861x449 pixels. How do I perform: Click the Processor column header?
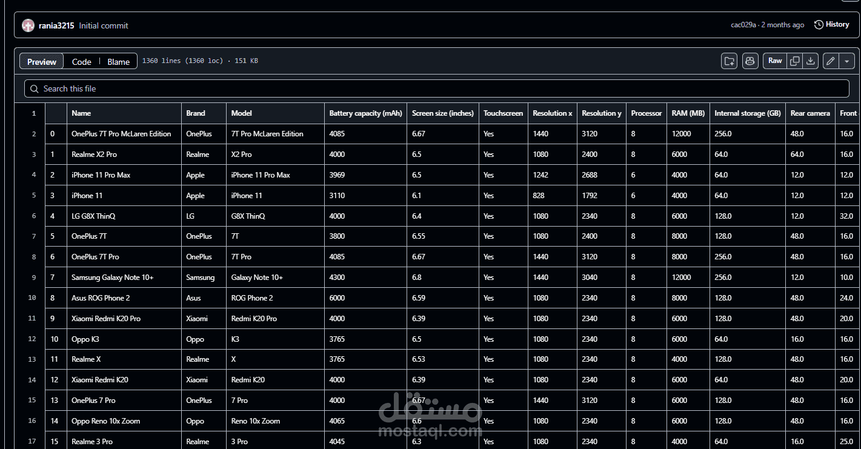647,113
